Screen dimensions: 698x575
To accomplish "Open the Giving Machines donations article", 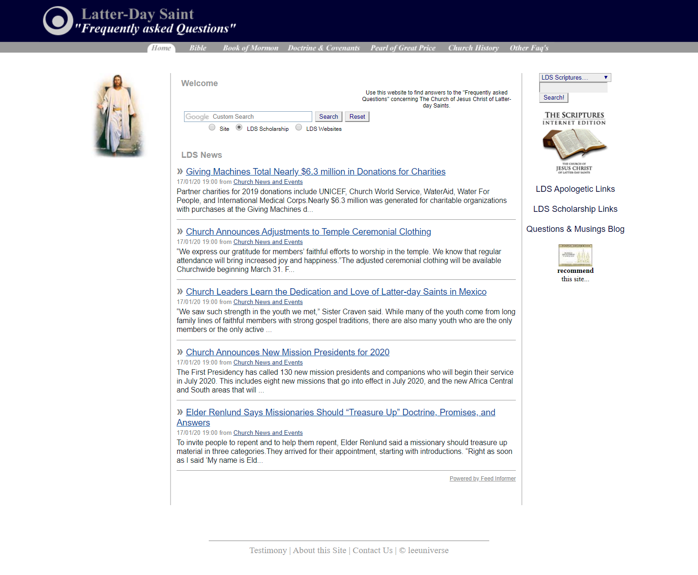I will click(x=315, y=172).
